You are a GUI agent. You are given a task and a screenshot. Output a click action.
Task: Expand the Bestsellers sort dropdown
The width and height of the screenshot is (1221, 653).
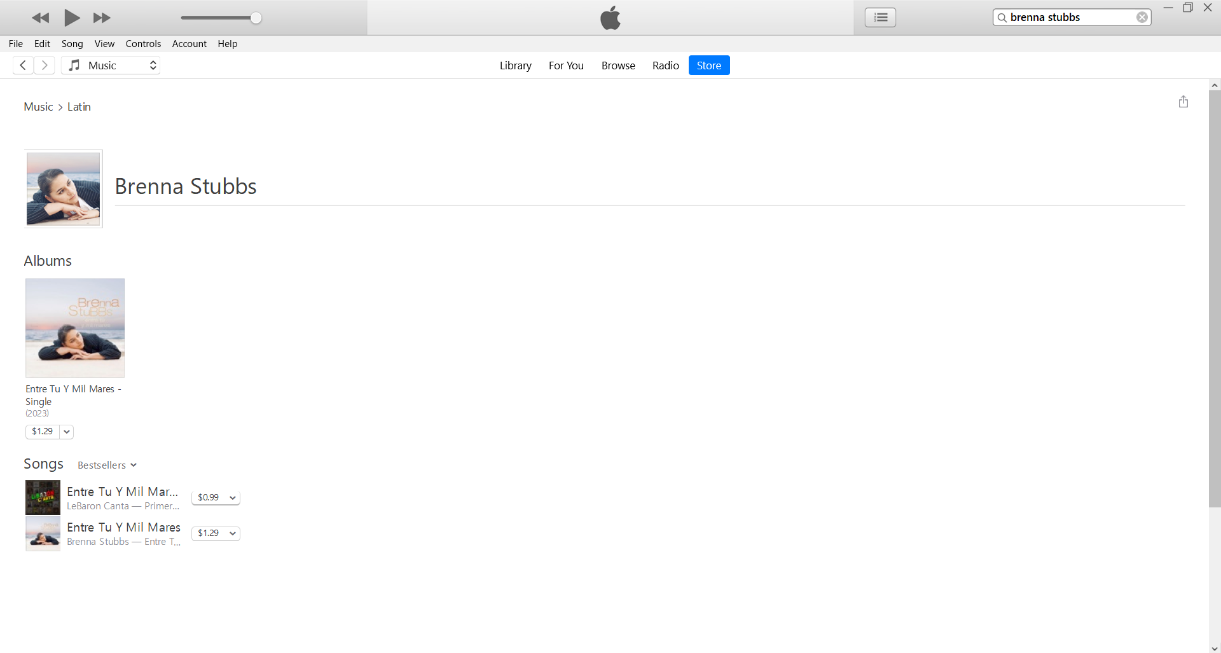pos(107,465)
